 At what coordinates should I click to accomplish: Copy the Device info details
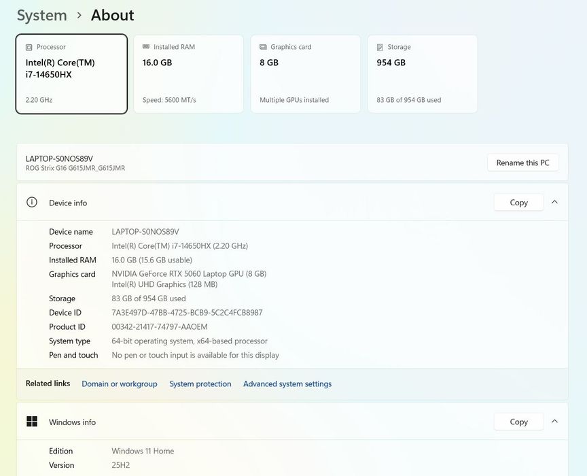pos(518,203)
